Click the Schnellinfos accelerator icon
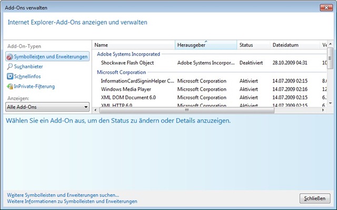Viewport: 337px width, 210px height. coord(10,76)
